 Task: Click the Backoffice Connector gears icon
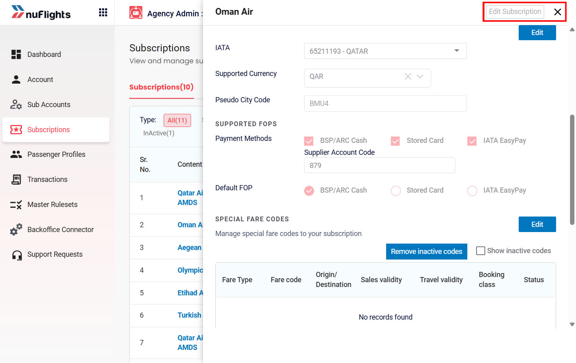[x=16, y=229]
